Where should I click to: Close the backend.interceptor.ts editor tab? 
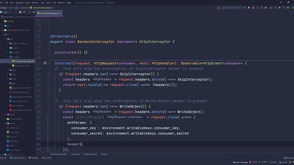[x=61, y=13]
